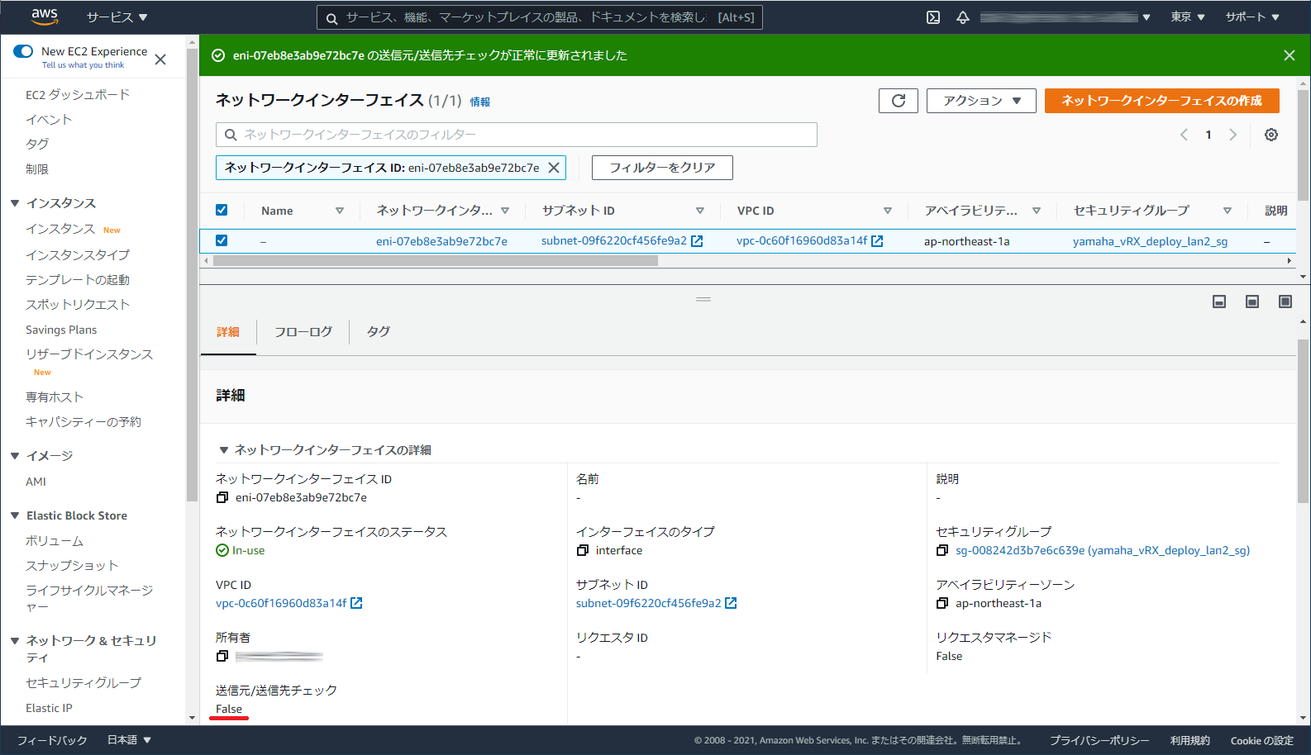Click ネットワークインターフェイスの作成 button
The image size is (1311, 755).
[1162, 101]
